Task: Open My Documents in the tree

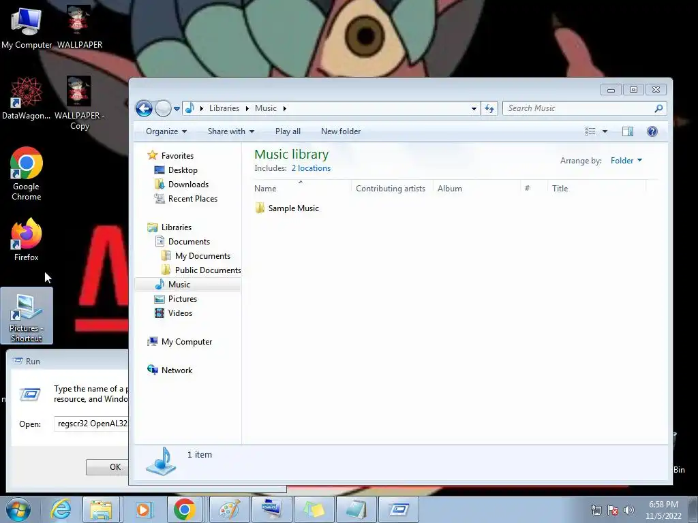Action: (196, 256)
